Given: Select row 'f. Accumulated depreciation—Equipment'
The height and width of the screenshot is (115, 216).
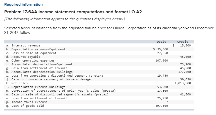Looking at the screenshot, I should coord(99,64).
